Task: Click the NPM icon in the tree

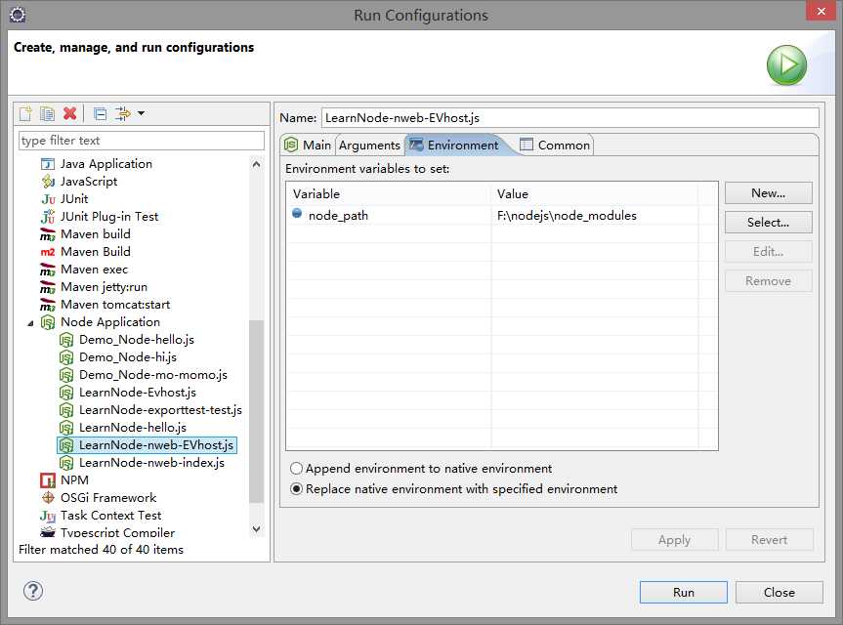Action: pyautogui.click(x=48, y=480)
